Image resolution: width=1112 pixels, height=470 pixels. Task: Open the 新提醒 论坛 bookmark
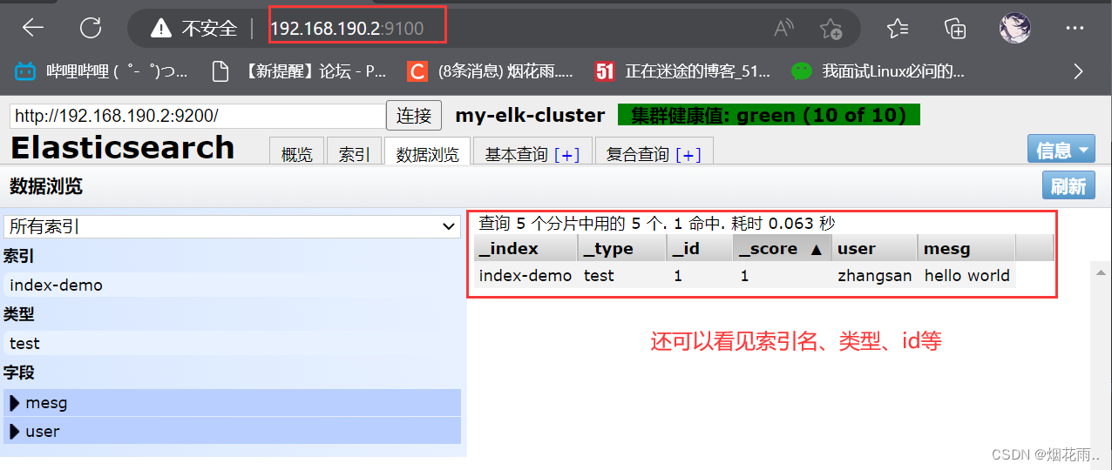click(x=300, y=71)
